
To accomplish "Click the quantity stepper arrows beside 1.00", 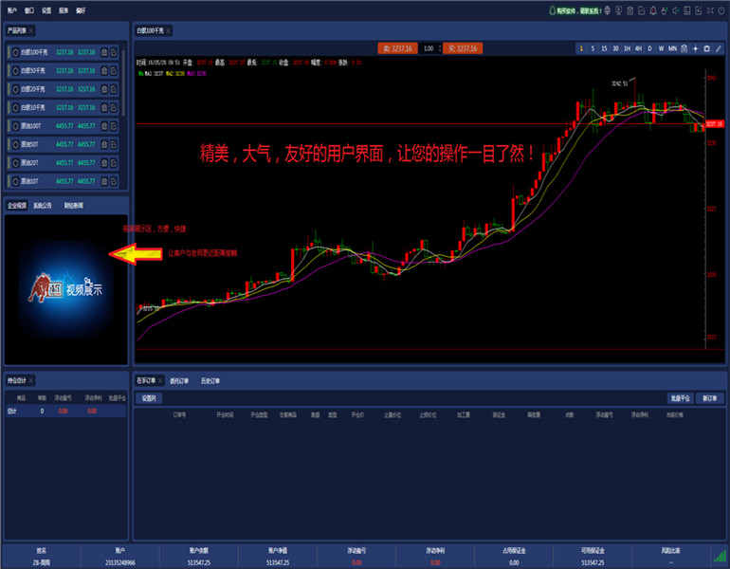I will click(440, 48).
